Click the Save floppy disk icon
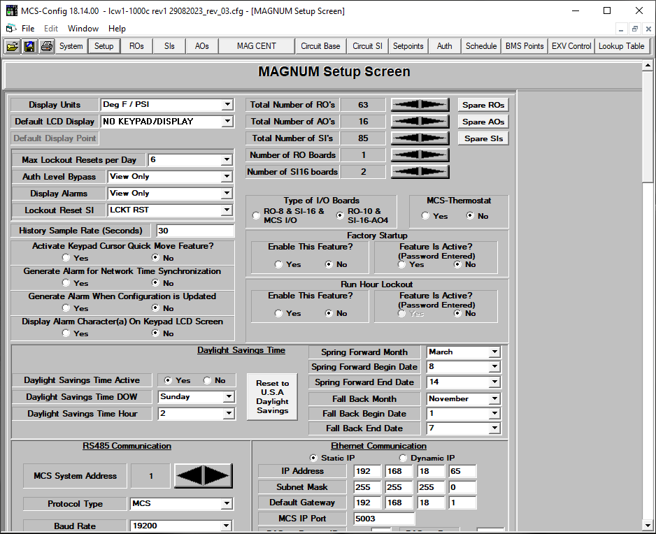656x534 pixels. pos(29,46)
